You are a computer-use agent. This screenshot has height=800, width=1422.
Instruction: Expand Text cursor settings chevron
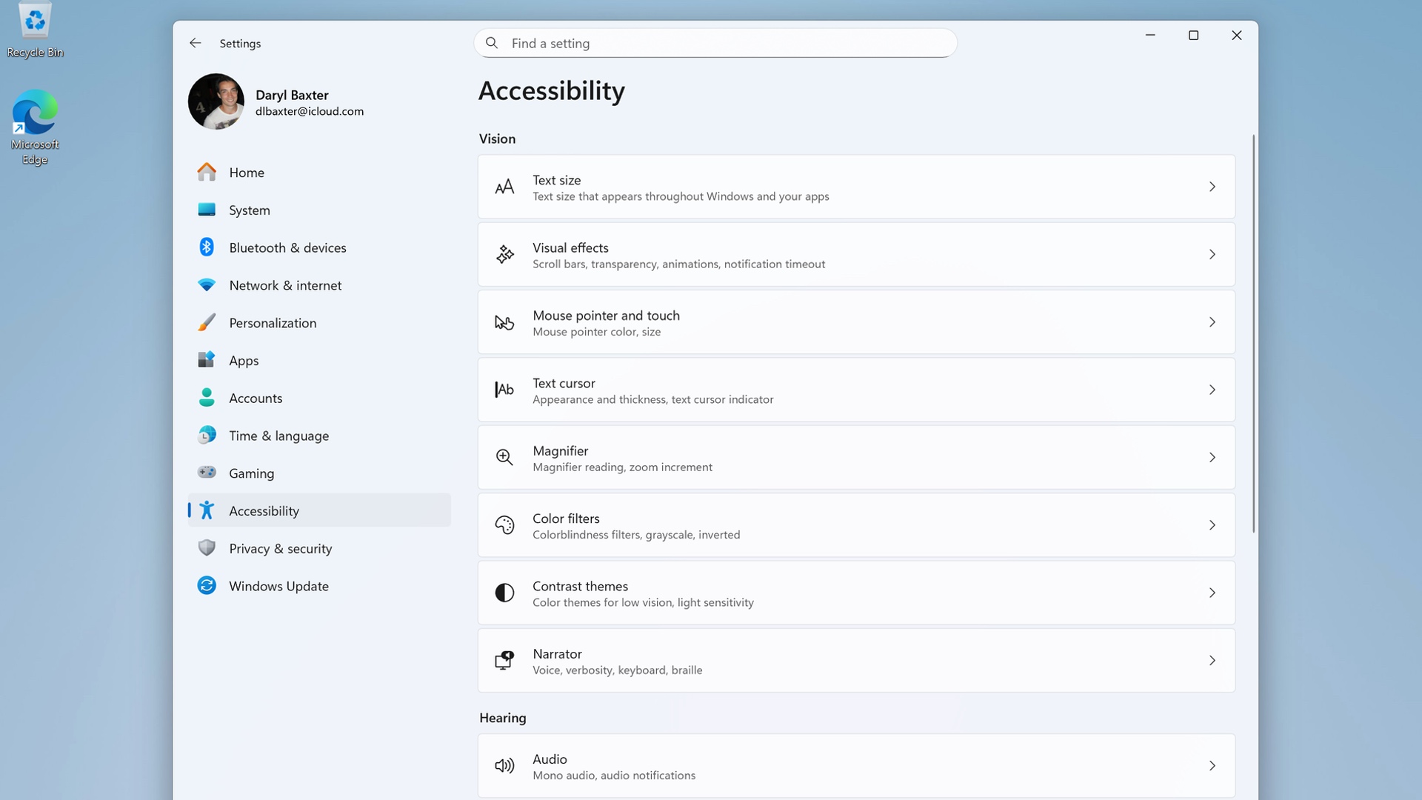pyautogui.click(x=1212, y=390)
